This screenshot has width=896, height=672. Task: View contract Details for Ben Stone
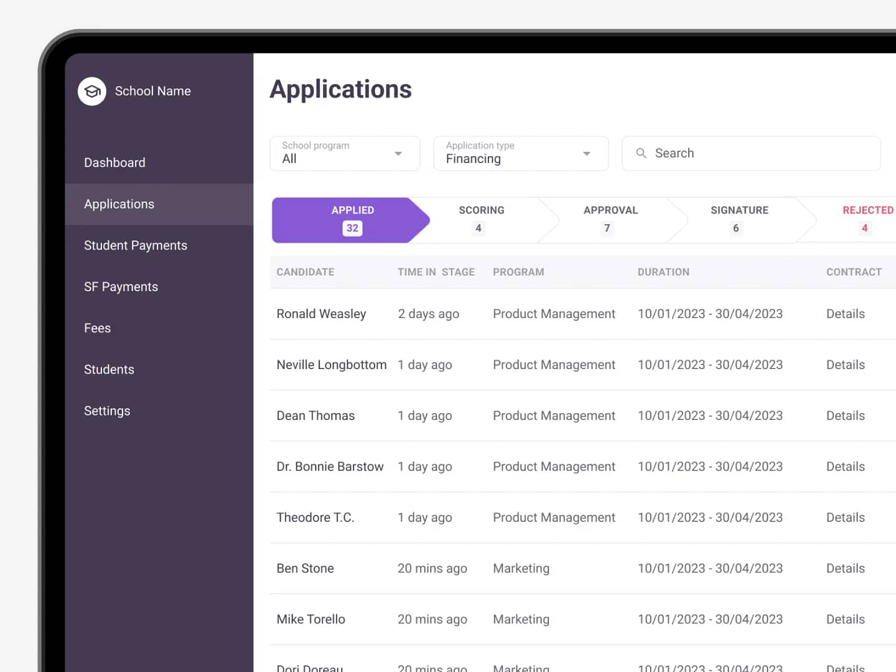point(845,568)
